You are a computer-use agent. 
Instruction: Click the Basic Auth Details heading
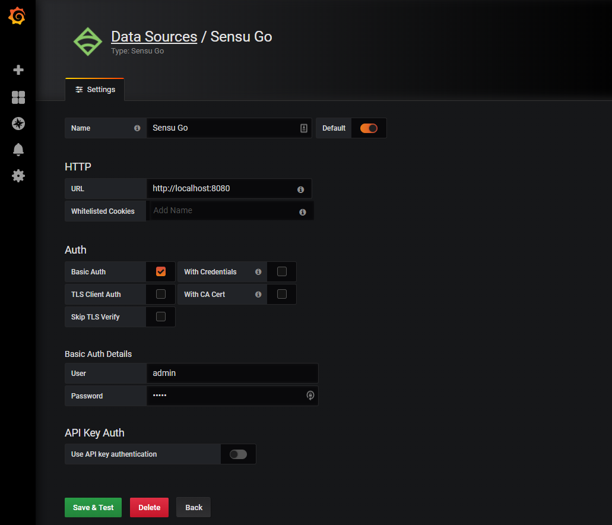(x=99, y=354)
